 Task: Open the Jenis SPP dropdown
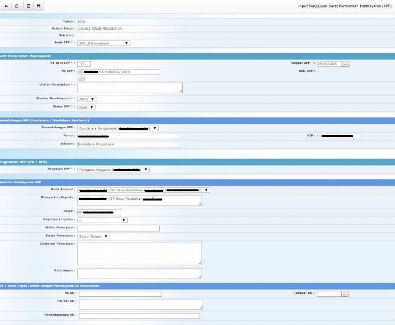tap(104, 44)
